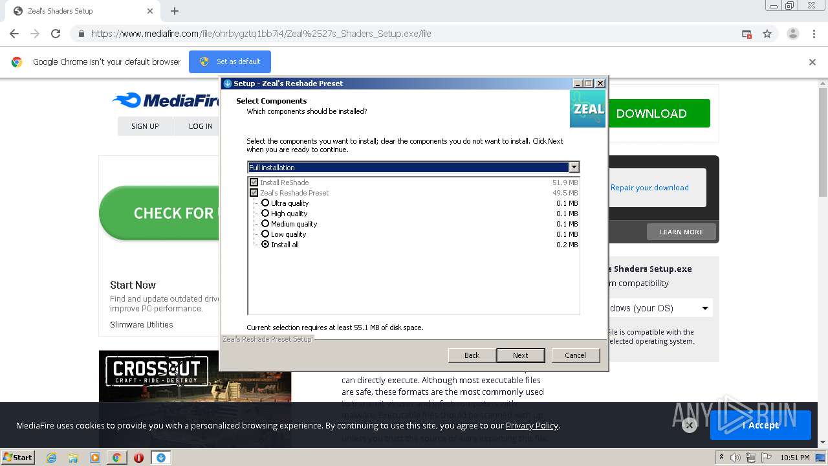Screen dimensions: 828x466
Task: Click the CHECK FOR green ad button
Action: [x=160, y=213]
